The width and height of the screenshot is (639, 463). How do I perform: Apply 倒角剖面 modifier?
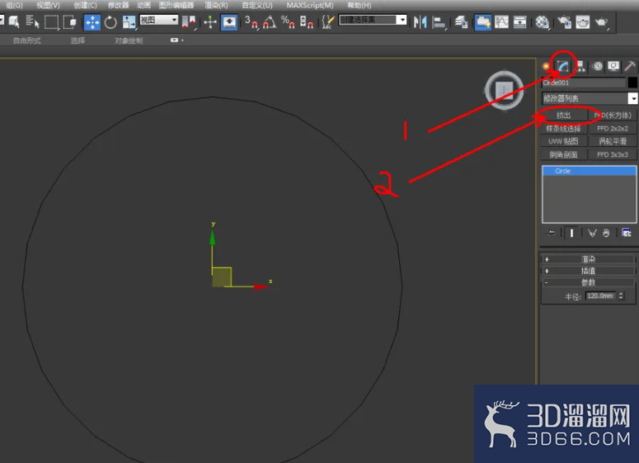click(x=564, y=154)
